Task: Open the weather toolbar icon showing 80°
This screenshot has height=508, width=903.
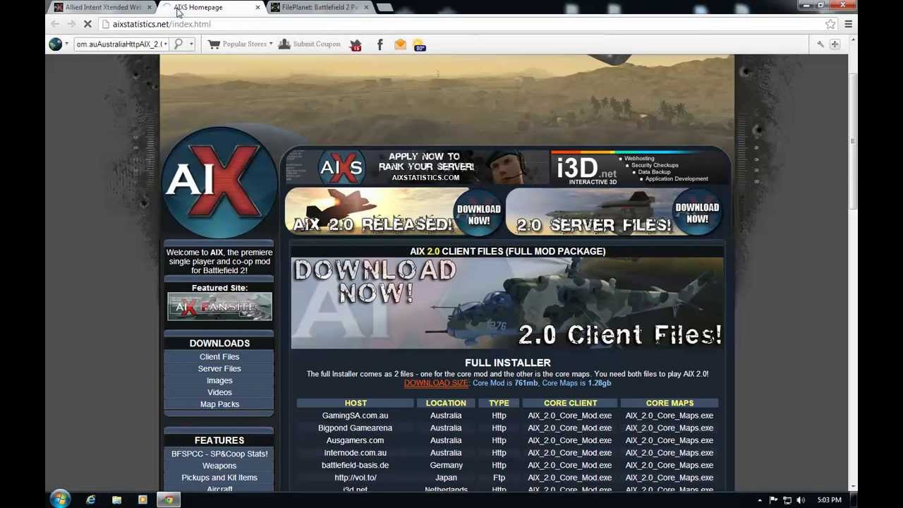Action: point(419,45)
